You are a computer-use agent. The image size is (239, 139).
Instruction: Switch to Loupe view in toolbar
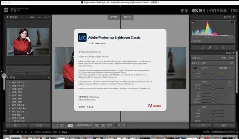pos(56,126)
